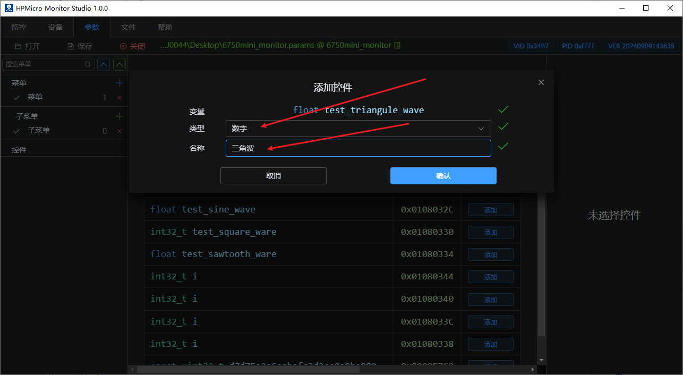Screen dimensions: 683x375
Task: Click the HPMicro Monitor Studio app icon
Action: 8,8
